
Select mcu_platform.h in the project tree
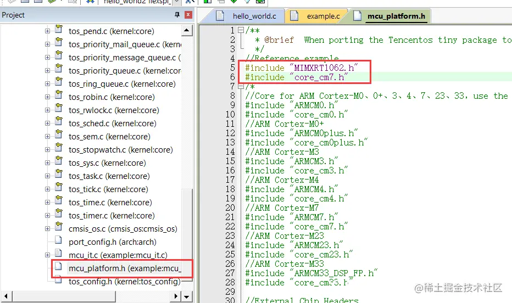(x=125, y=268)
